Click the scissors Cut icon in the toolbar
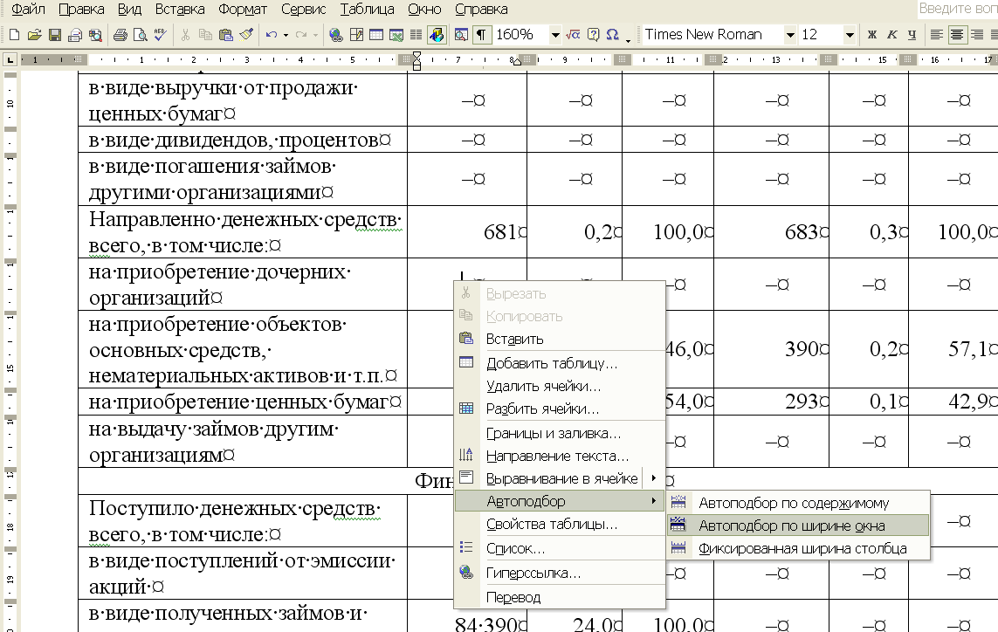 click(185, 35)
